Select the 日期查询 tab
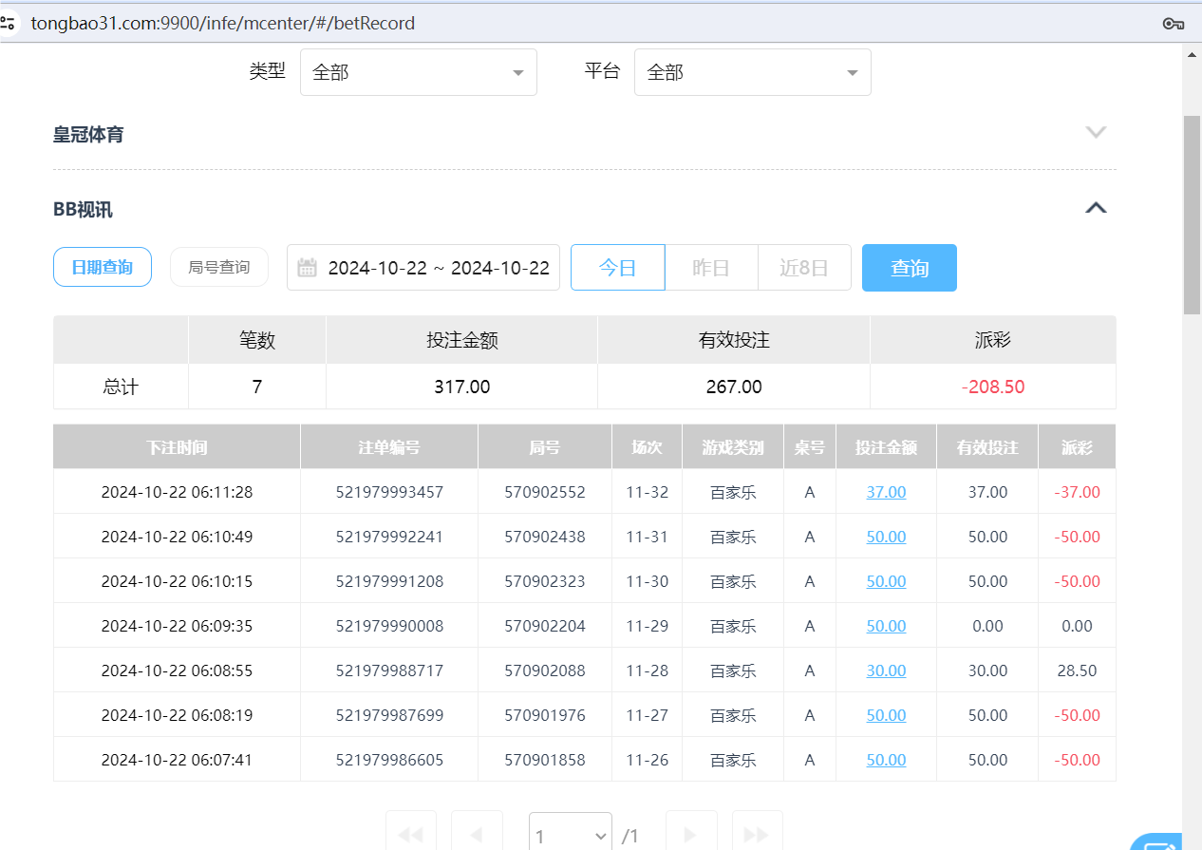 pos(102,268)
